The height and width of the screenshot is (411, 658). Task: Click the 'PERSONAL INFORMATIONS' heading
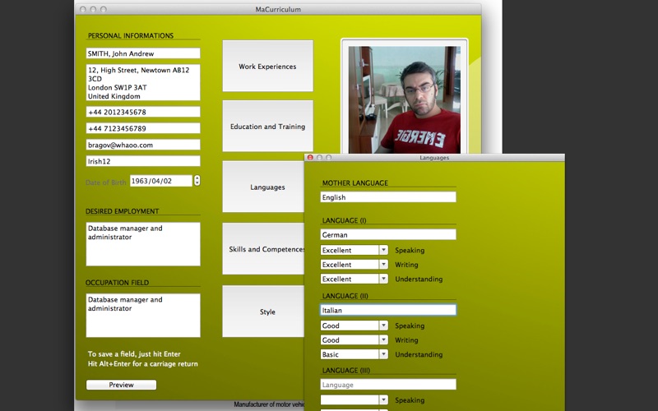tap(131, 35)
